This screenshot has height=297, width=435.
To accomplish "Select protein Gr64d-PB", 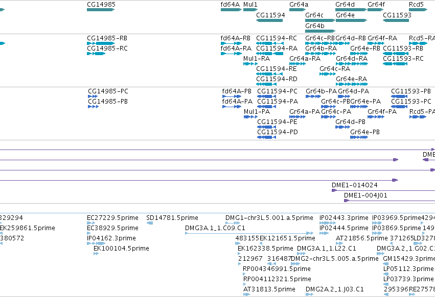I will (342, 127).
